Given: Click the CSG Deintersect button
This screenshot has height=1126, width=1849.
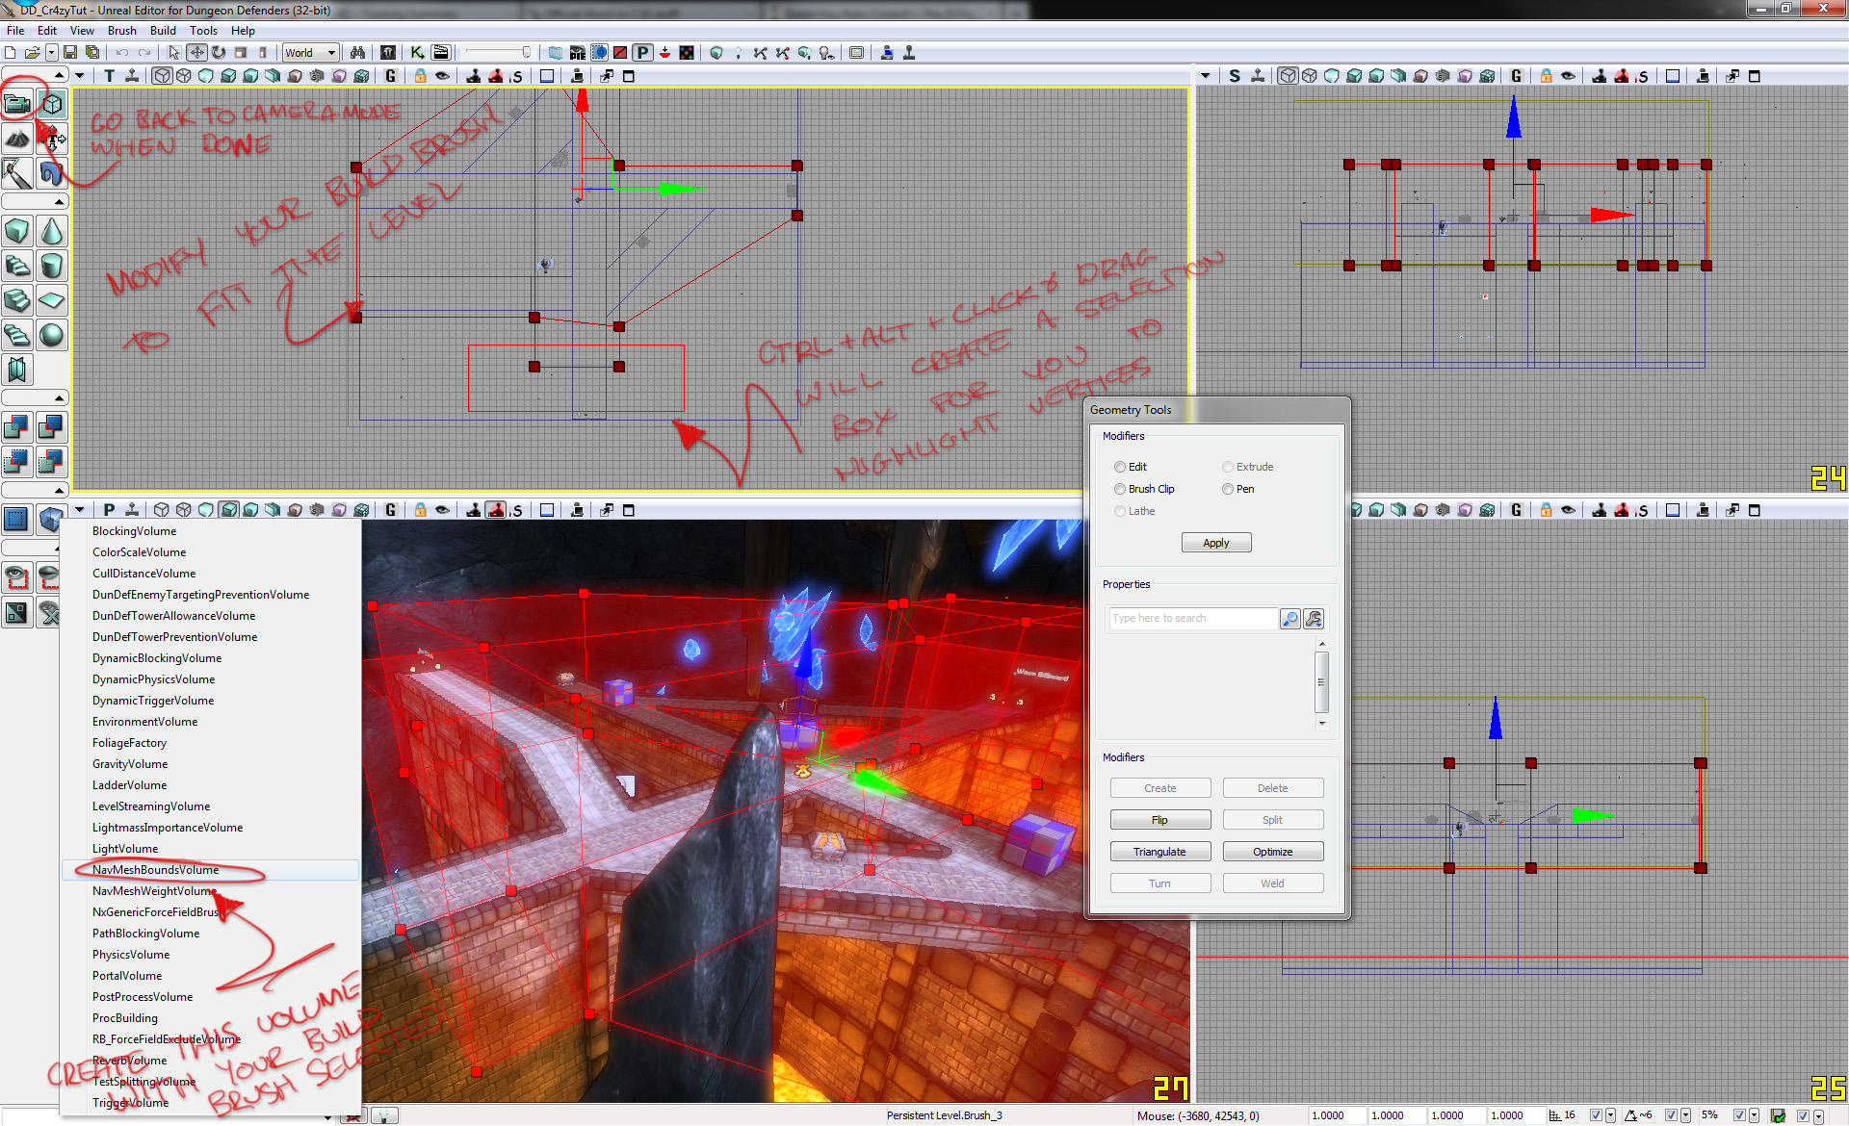Looking at the screenshot, I should coord(52,462).
